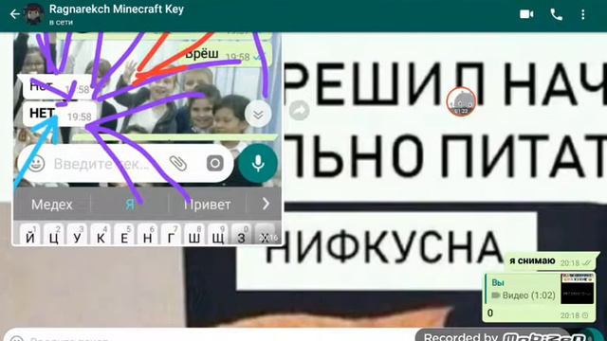
Task: Tap the forward arrow beside the video
Action: click(x=300, y=111)
